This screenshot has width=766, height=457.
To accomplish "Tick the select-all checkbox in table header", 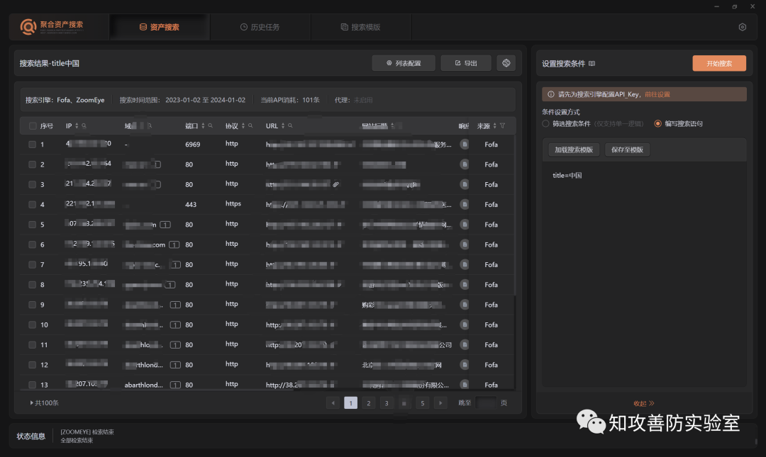I will coord(33,126).
